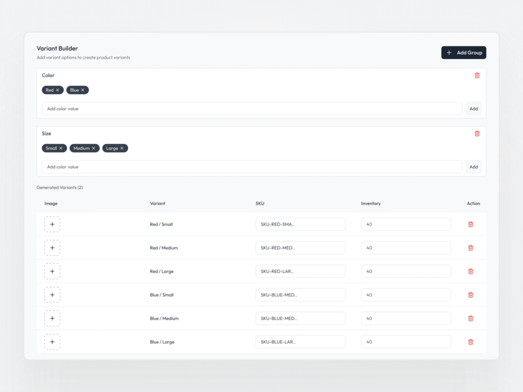This screenshot has width=523, height=392.
Task: Delete the Red / Large variant row
Action: click(470, 272)
